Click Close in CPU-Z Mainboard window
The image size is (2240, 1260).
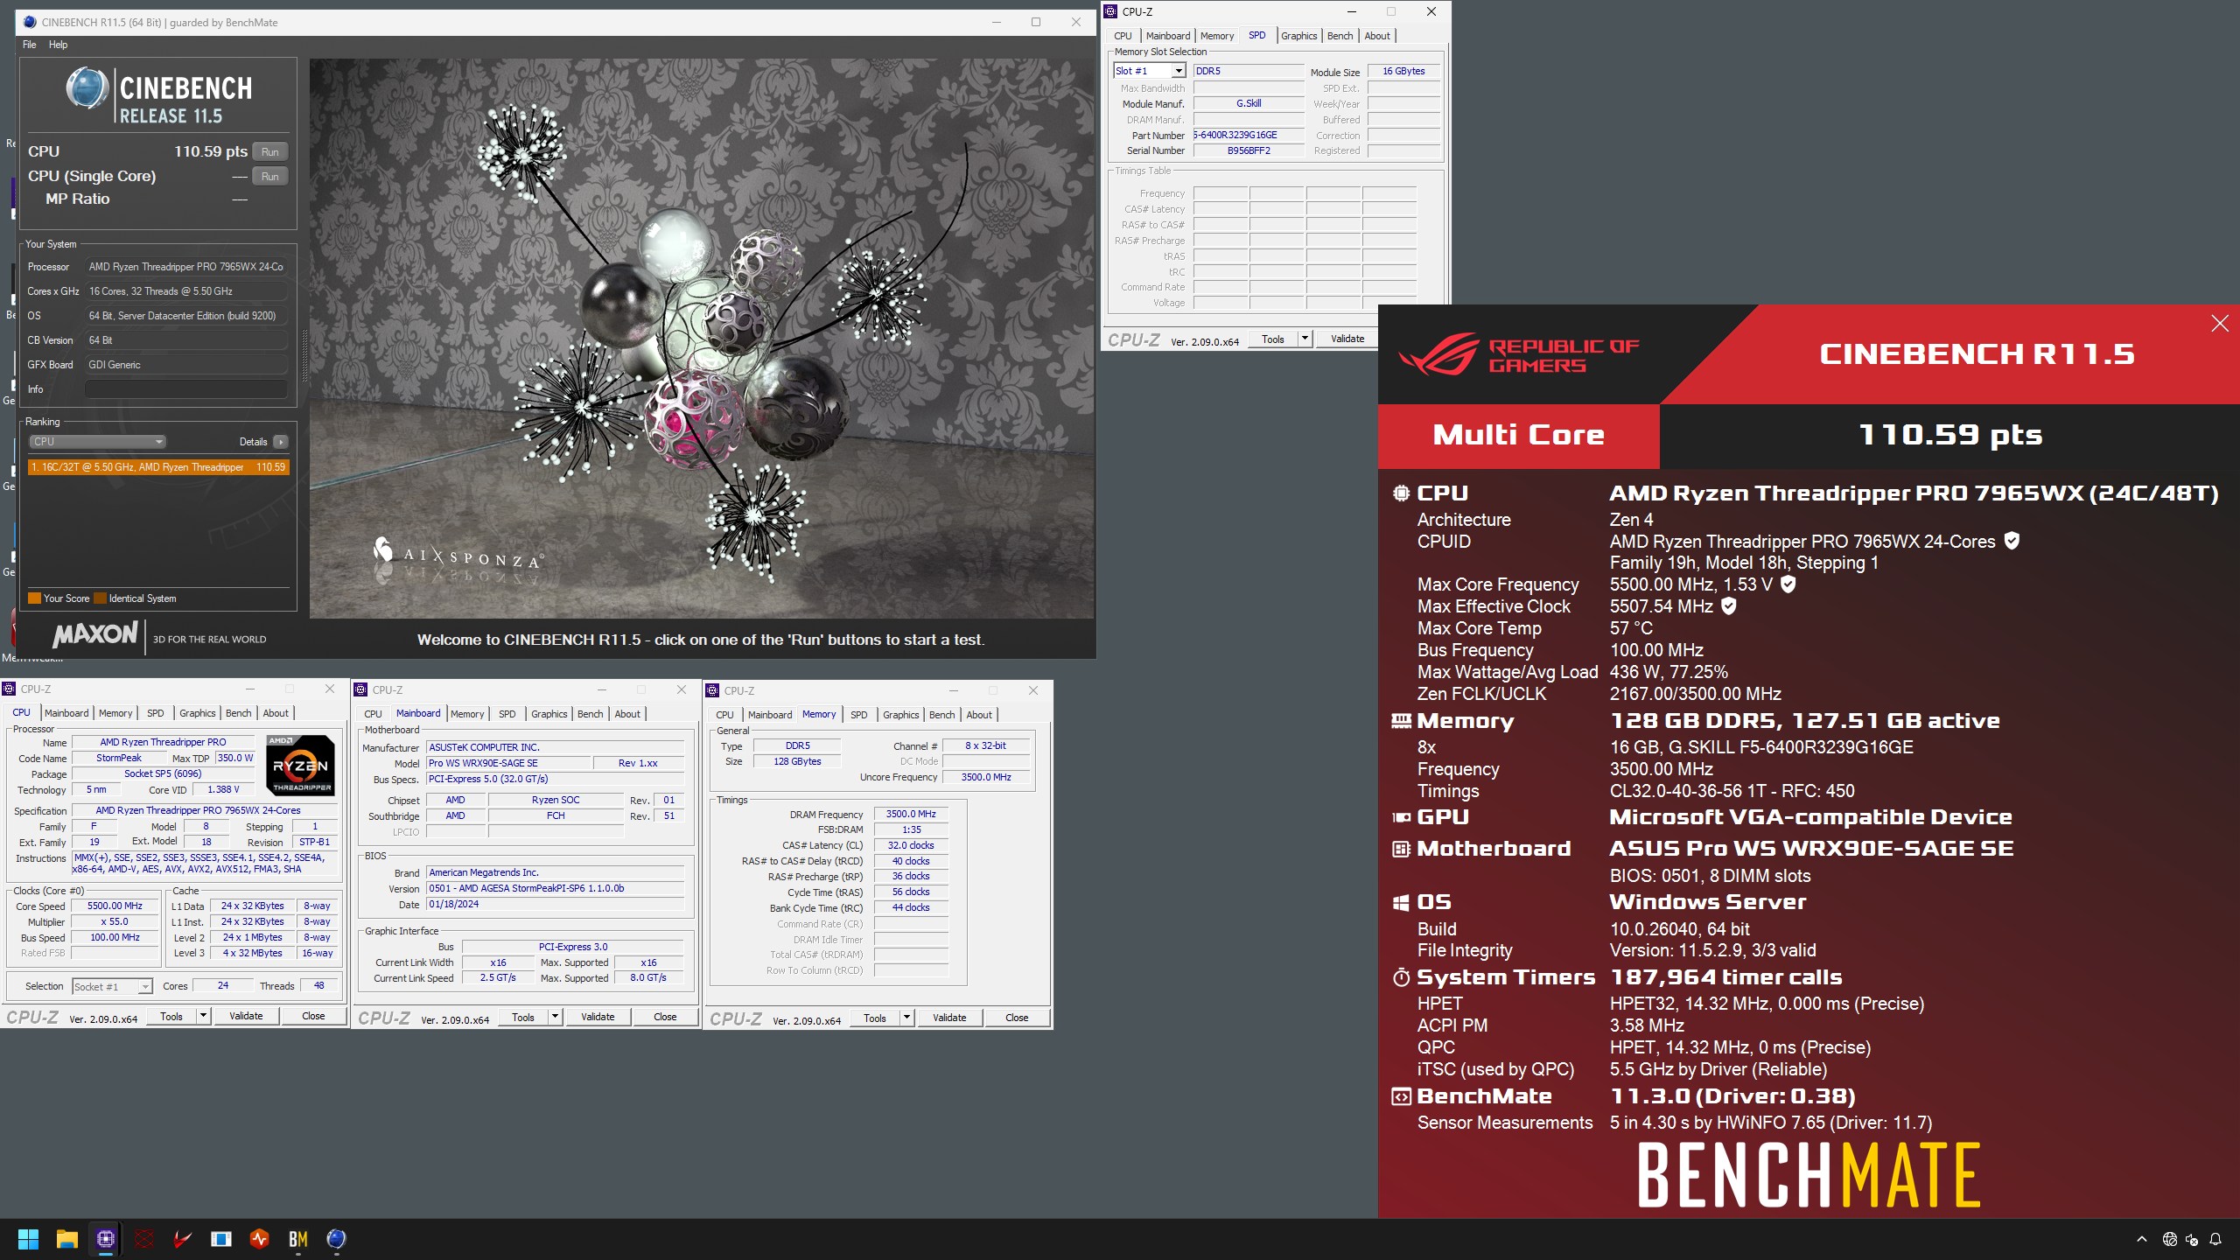tap(665, 1017)
